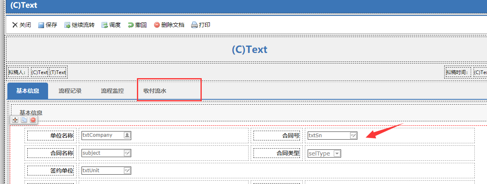The width and height of the screenshot is (487, 184).
Task: Select the 合同类型 label
Action: 277,153
